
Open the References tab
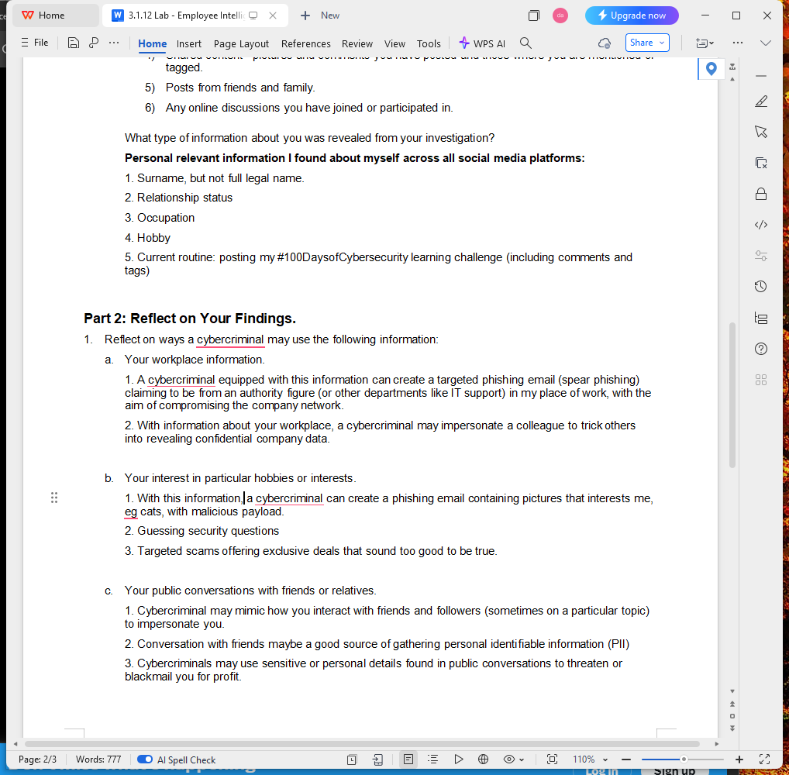(x=306, y=43)
